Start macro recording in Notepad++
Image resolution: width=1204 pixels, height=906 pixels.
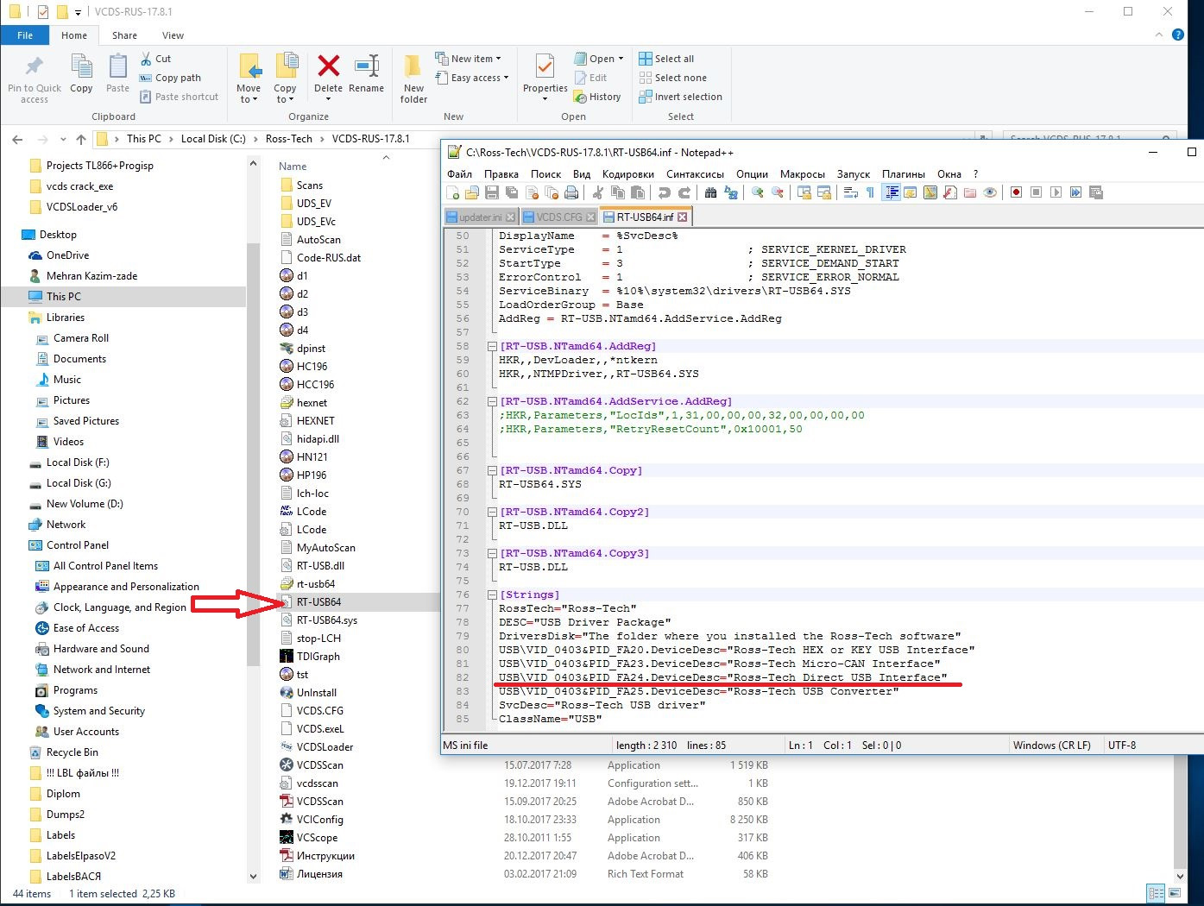(x=1016, y=192)
